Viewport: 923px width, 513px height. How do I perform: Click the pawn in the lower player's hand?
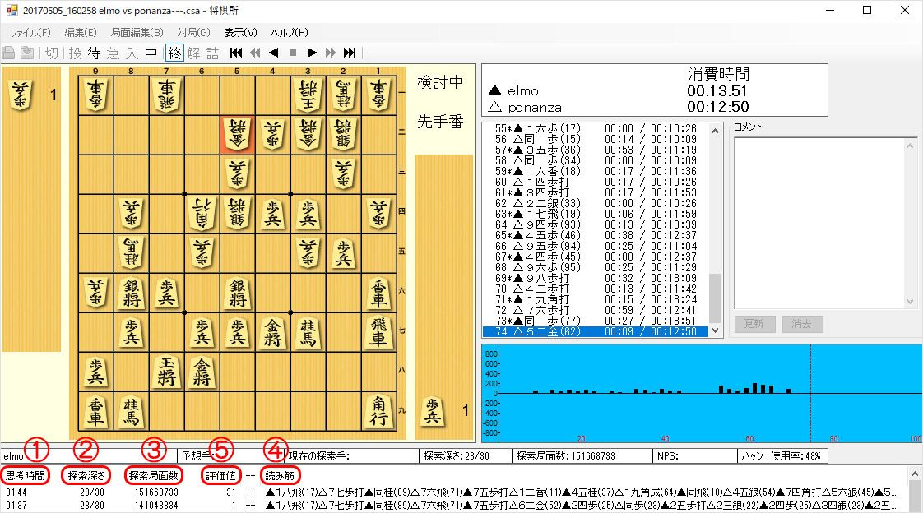pos(432,410)
